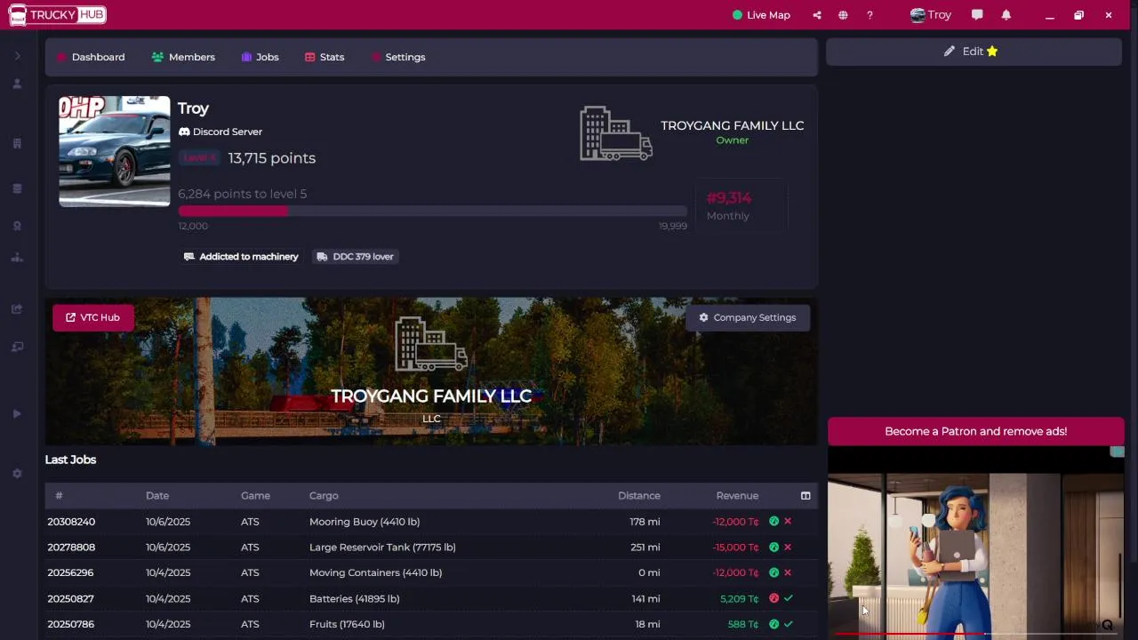Open the help question mark icon

click(x=870, y=15)
